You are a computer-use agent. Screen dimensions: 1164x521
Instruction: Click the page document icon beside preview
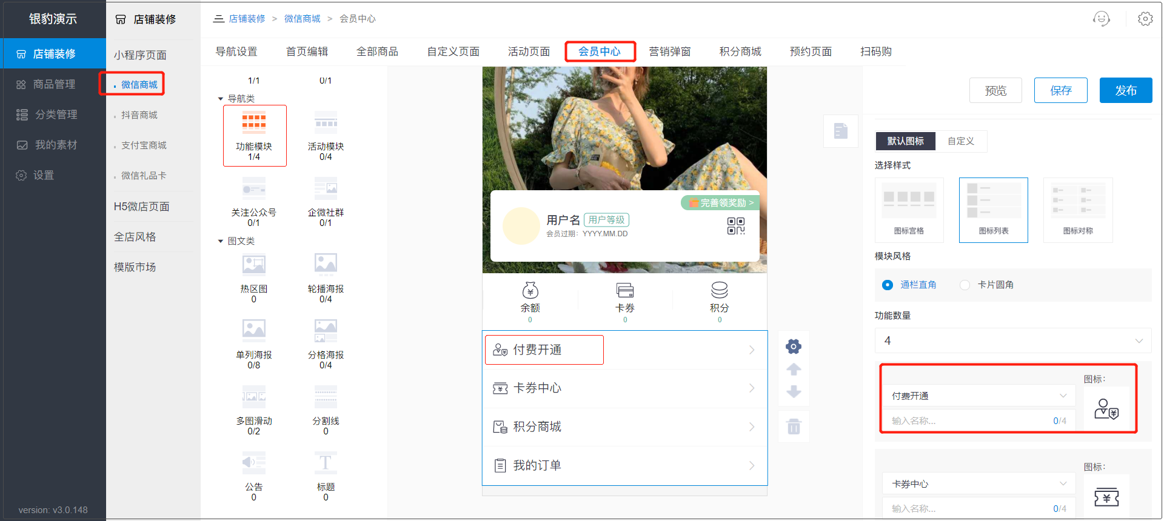click(840, 131)
